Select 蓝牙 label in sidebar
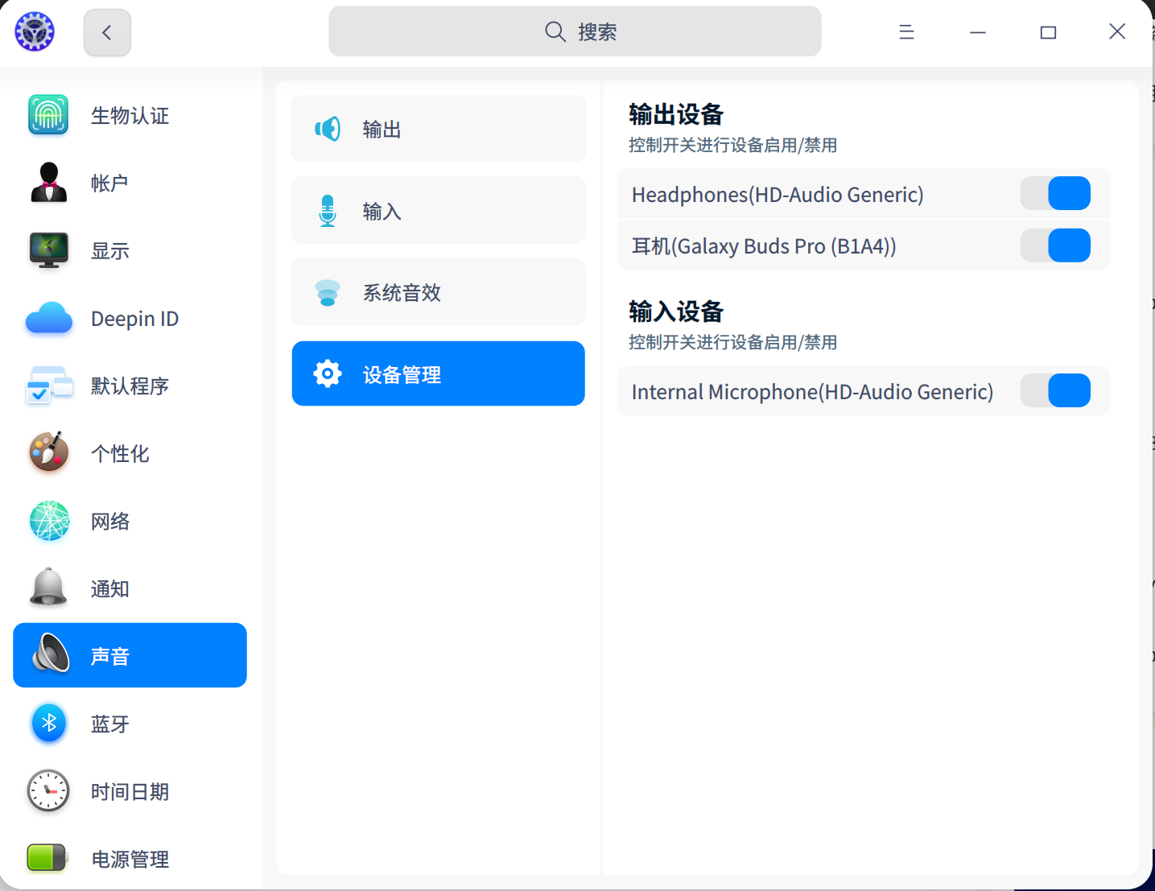The height and width of the screenshot is (891, 1155). 110,724
